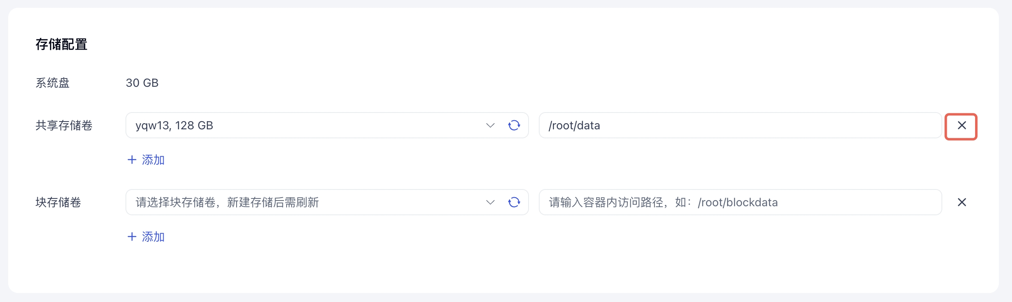The height and width of the screenshot is (302, 1012).
Task: Click the plus icon under shared storage volume
Action: (x=132, y=160)
